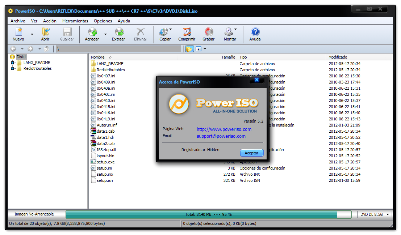The width and height of the screenshot is (401, 235).
Task: Select Disk1 root in the tree
Action: point(21,57)
